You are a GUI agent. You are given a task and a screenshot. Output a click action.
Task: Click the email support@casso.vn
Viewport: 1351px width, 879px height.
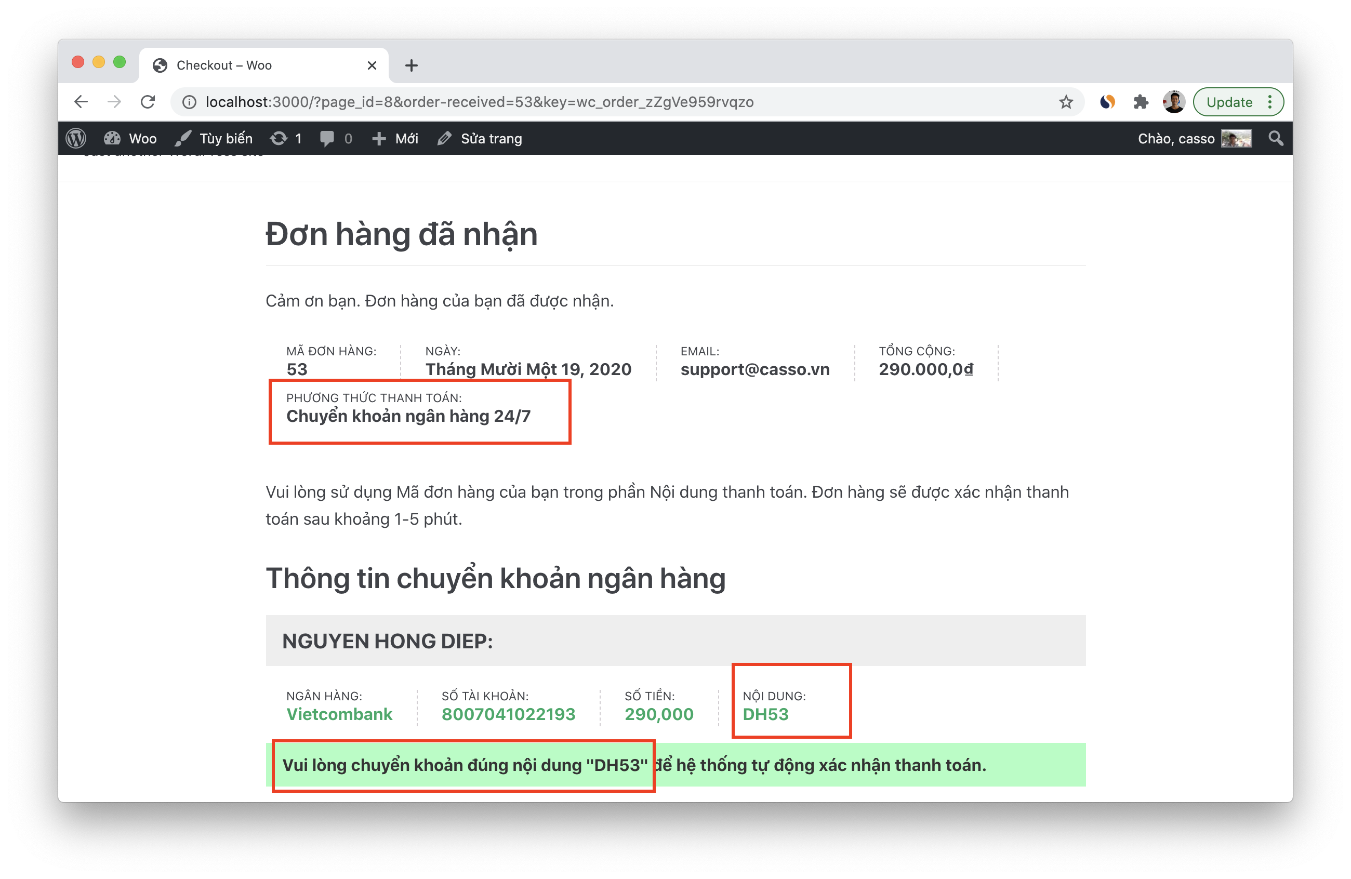pyautogui.click(x=754, y=369)
